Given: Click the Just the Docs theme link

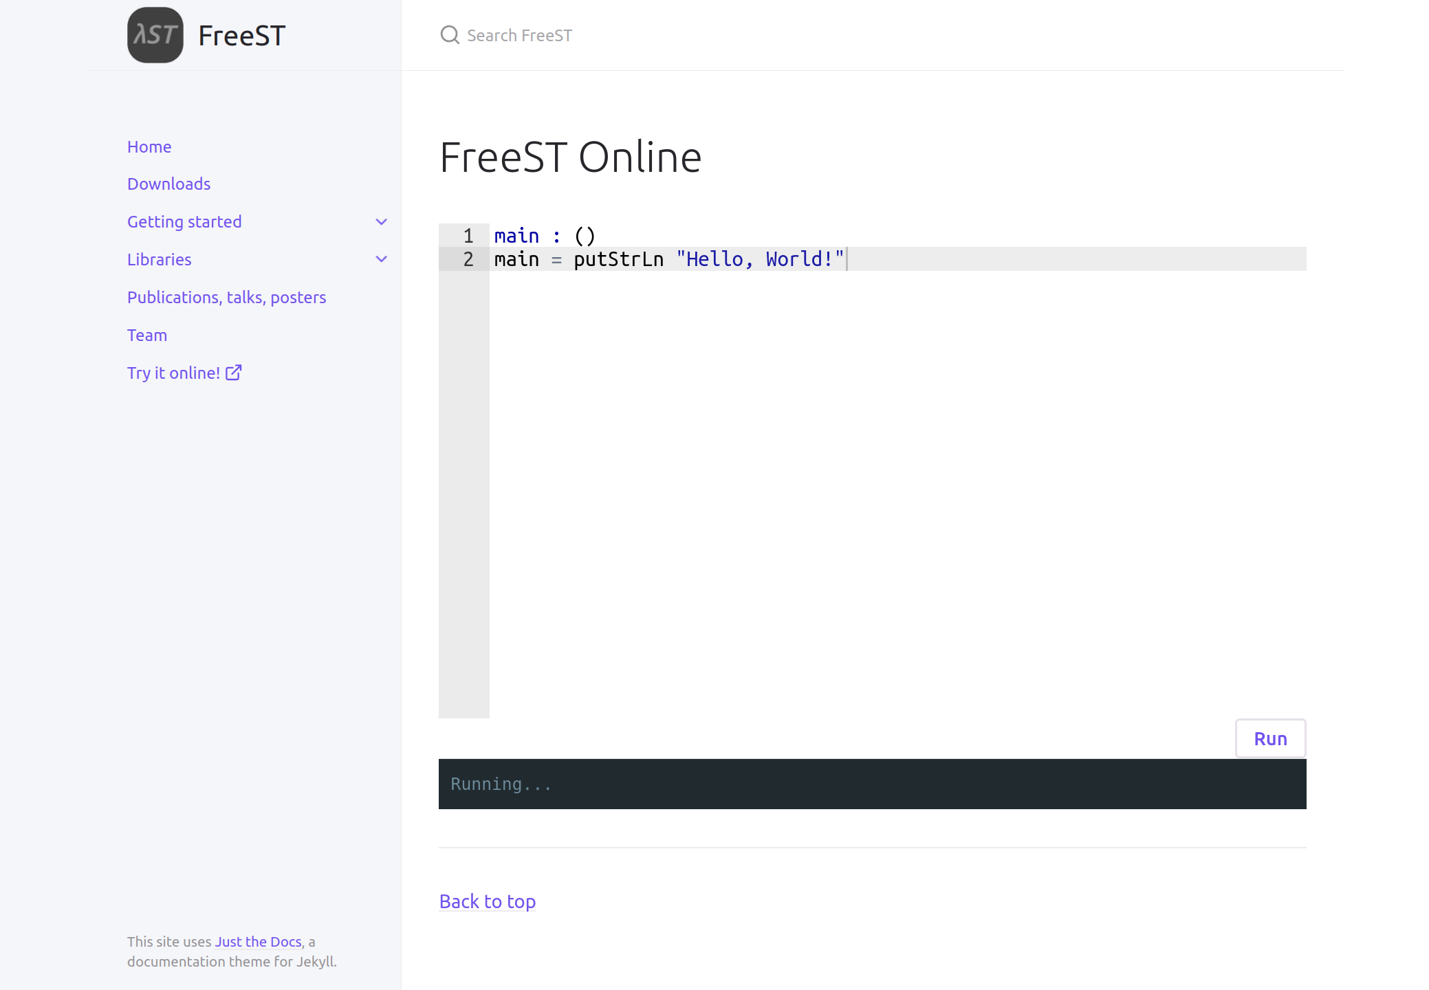Looking at the screenshot, I should click(x=257, y=941).
